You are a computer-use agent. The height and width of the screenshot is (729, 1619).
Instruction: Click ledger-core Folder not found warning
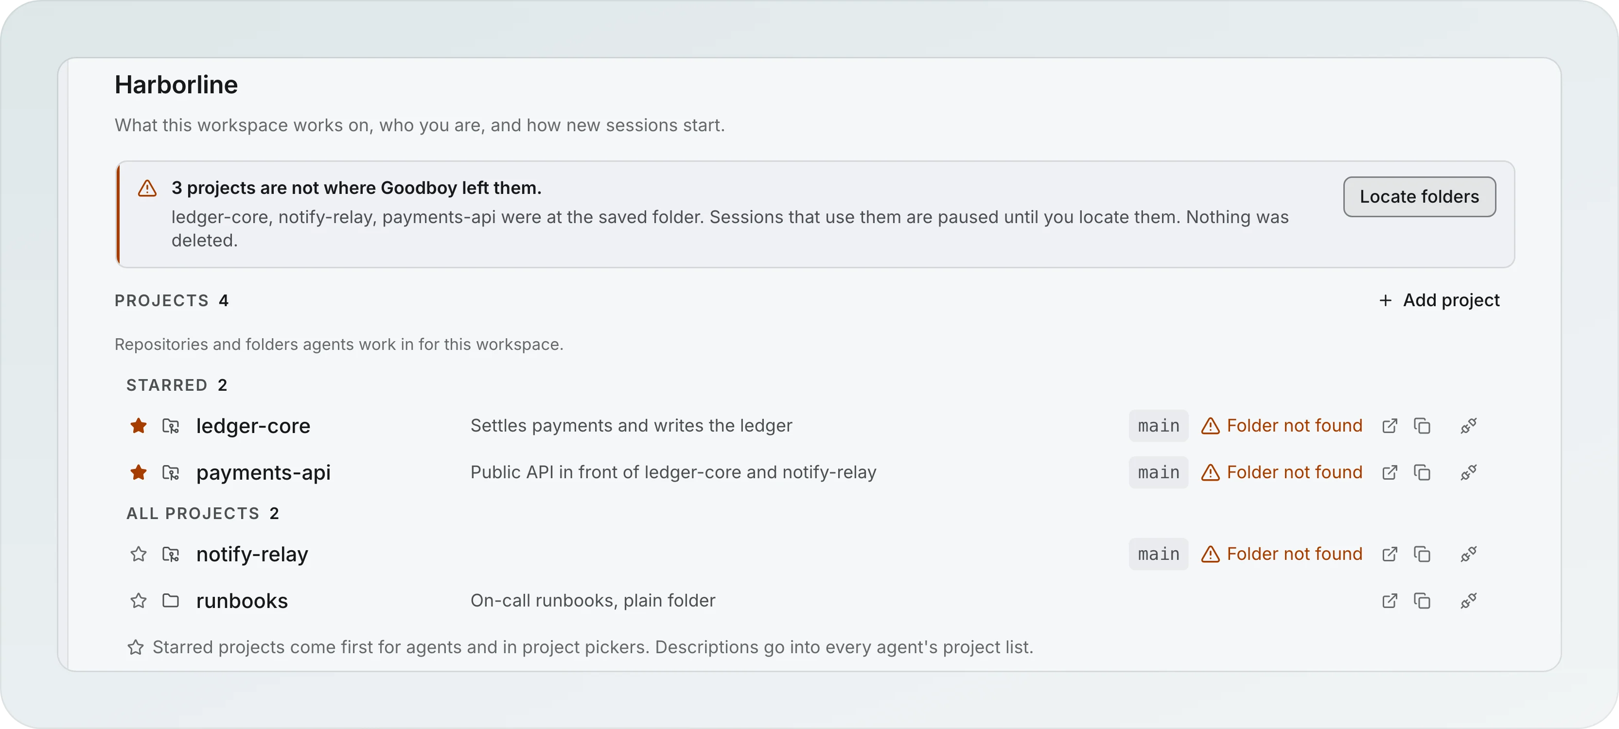click(x=1282, y=426)
